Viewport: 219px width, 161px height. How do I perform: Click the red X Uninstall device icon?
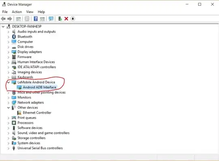66,19
